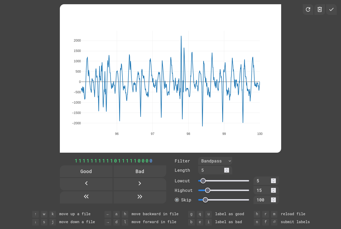The width and height of the screenshot is (341, 229).
Task: Click the delete labels trash icon
Action: point(320,10)
